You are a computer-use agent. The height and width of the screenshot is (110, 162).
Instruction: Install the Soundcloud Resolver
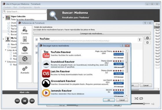(x=119, y=64)
